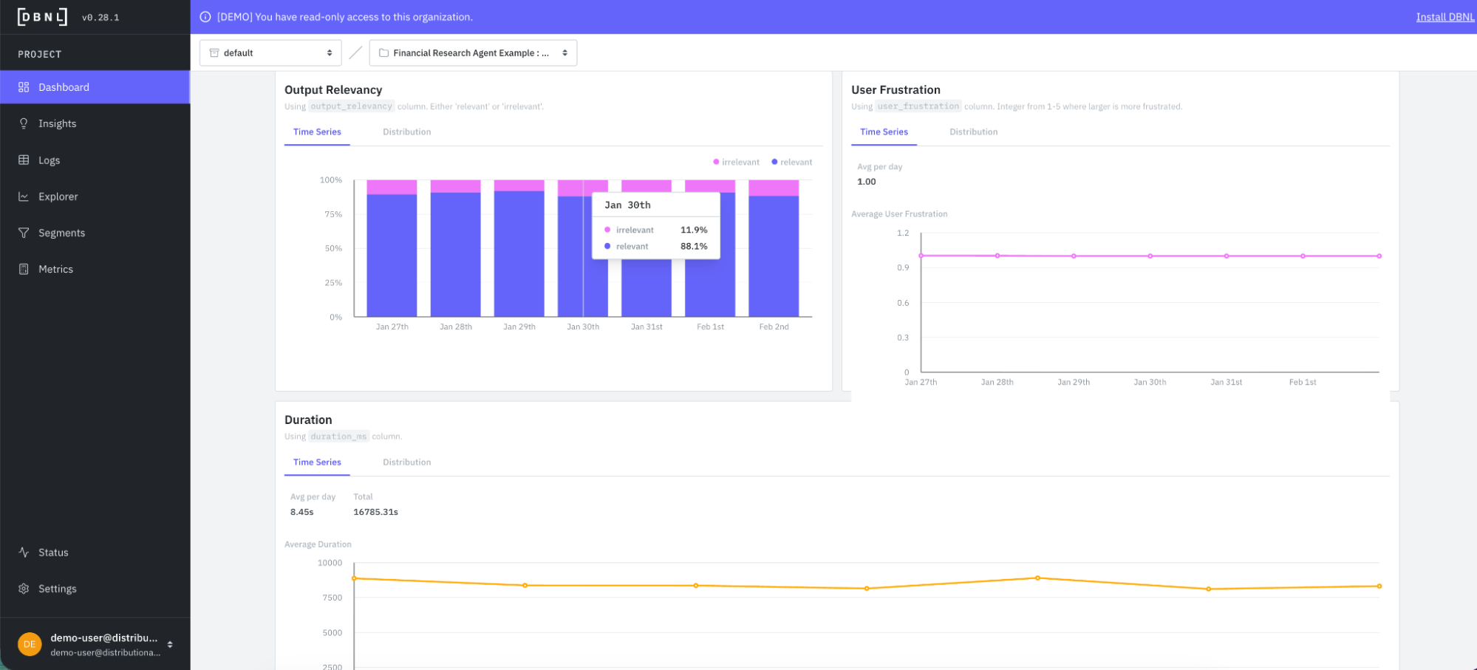Click the Jan 30th frustration data point
1477x670 pixels.
[x=1150, y=256]
